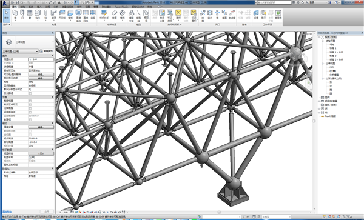Screen dimensions: 364x220
Task: Open the Fusion Plugin ribbon tab
Action: 121,7
